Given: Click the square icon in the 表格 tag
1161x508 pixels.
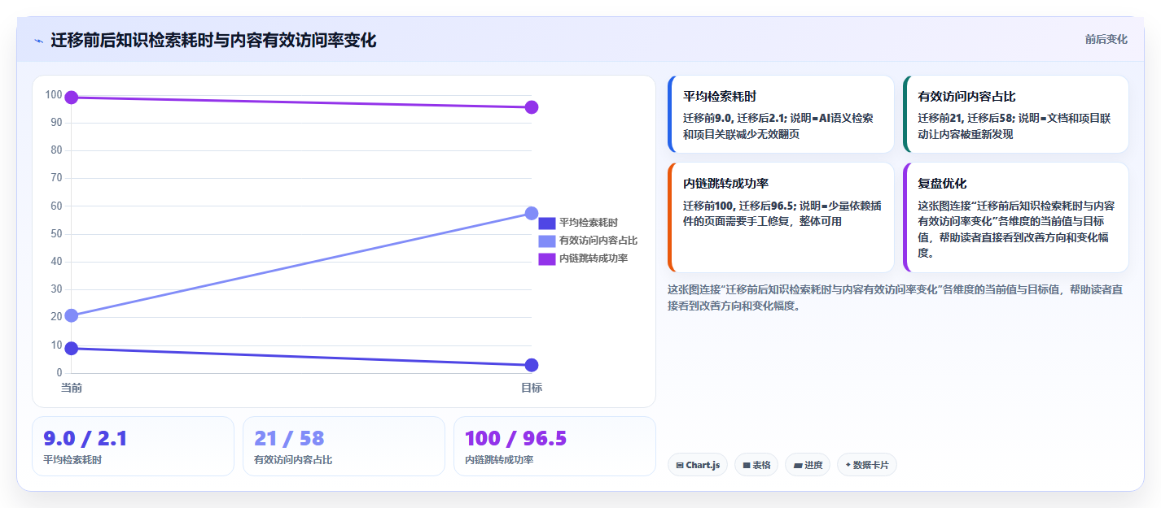Looking at the screenshot, I should pyautogui.click(x=747, y=466).
